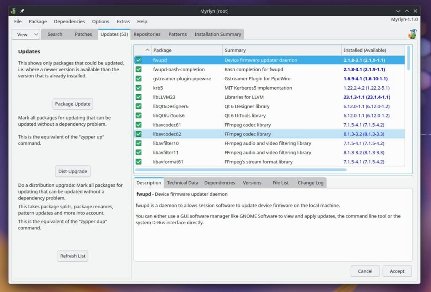This screenshot has height=292, width=431.
Task: Open the Versions tab
Action: (252, 183)
